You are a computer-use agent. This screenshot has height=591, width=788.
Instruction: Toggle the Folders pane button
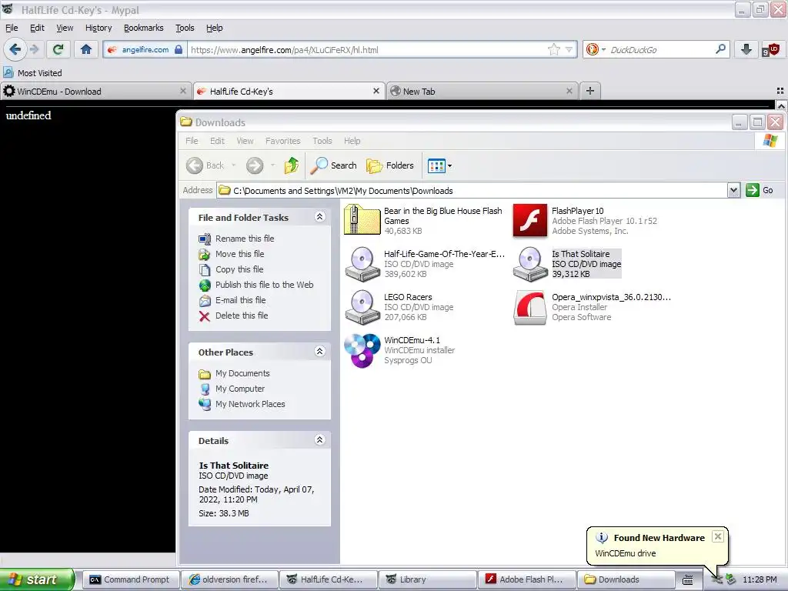(390, 165)
